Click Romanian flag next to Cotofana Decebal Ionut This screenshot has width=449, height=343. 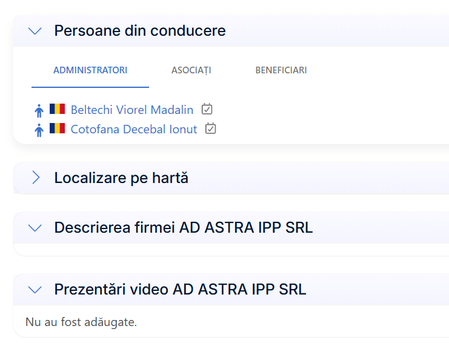57,128
